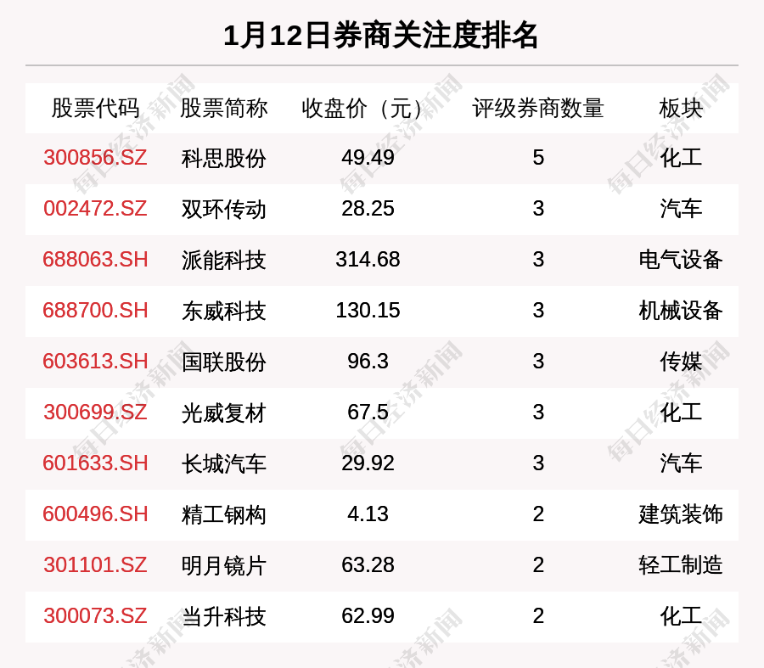Click the 股票简称 column header
The width and height of the screenshot is (764, 668).
(223, 108)
